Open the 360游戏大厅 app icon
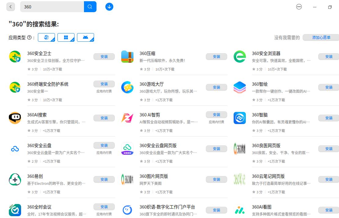This screenshot has height=218, width=339. (127, 87)
